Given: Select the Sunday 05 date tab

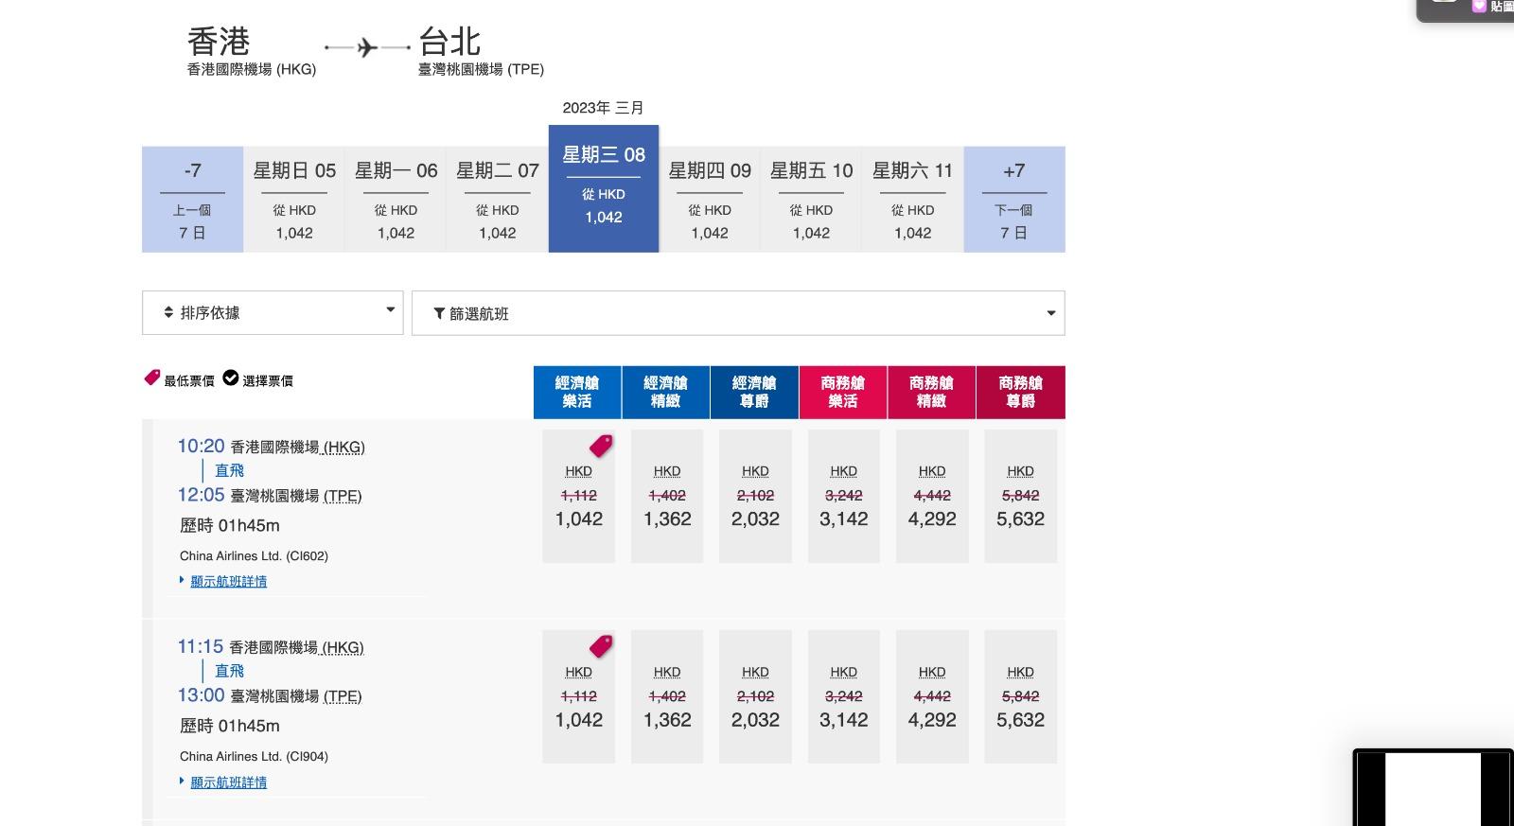Looking at the screenshot, I should [x=294, y=200].
